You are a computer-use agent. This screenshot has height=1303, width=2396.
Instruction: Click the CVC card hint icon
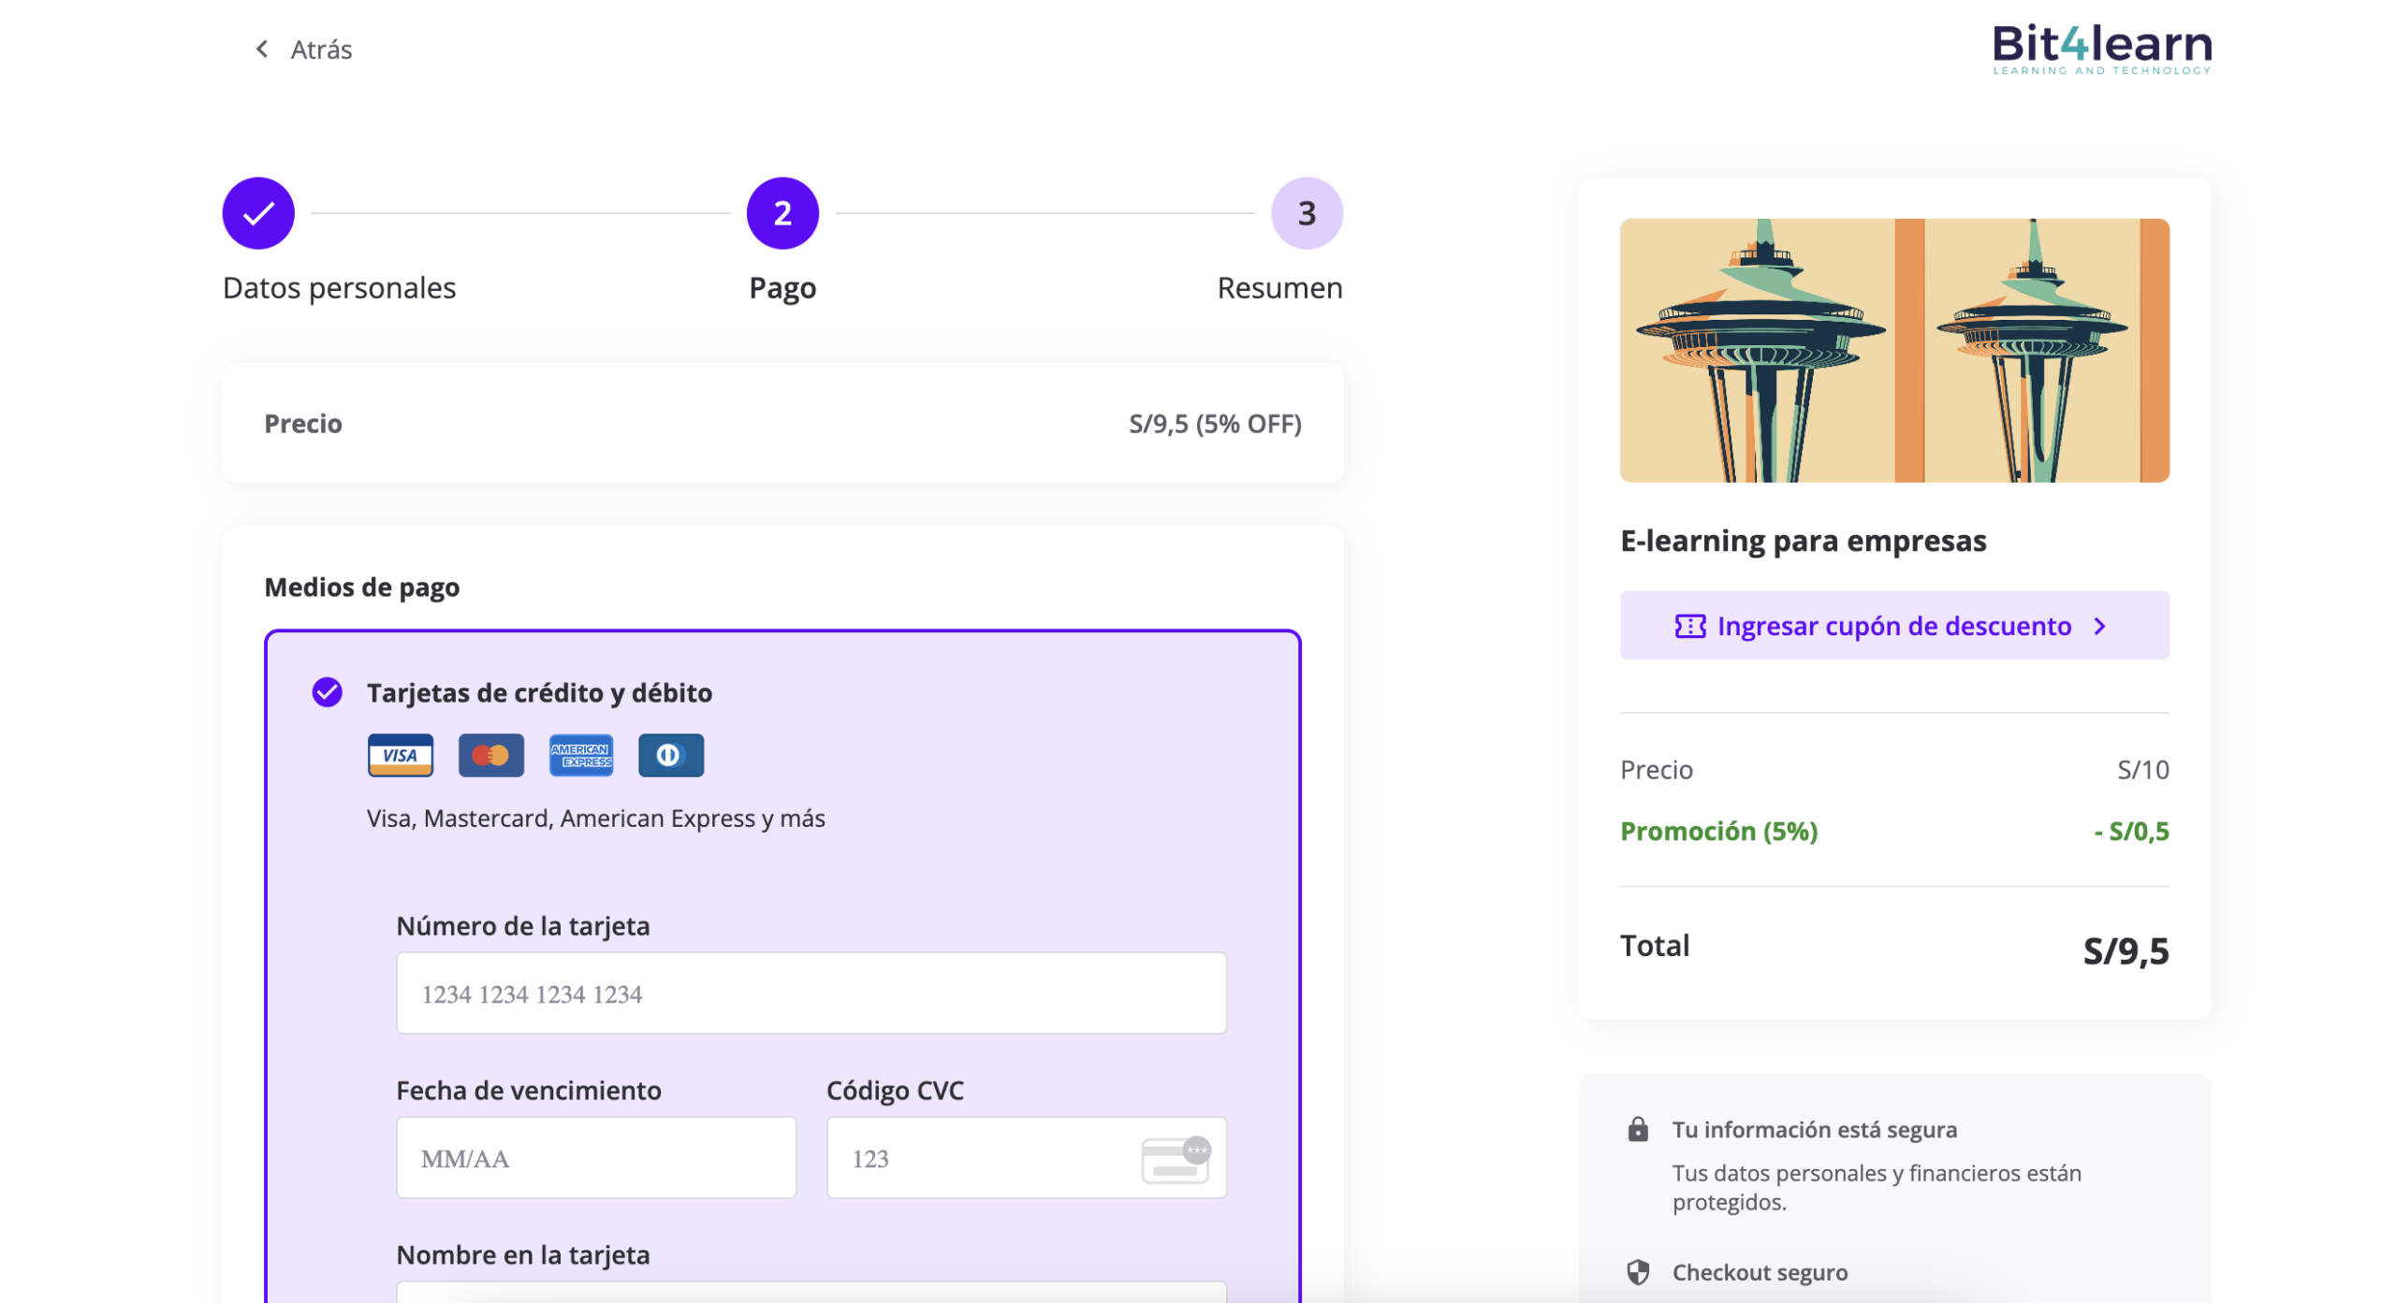[x=1176, y=1159]
